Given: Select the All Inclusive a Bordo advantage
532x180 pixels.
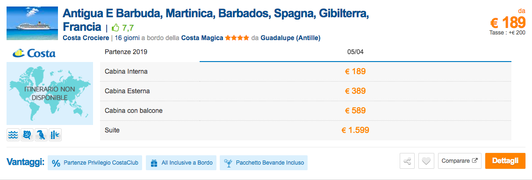Looking at the screenshot, I should 181,163.
